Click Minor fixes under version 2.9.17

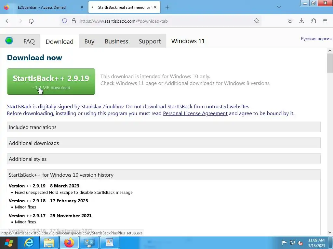(25, 222)
